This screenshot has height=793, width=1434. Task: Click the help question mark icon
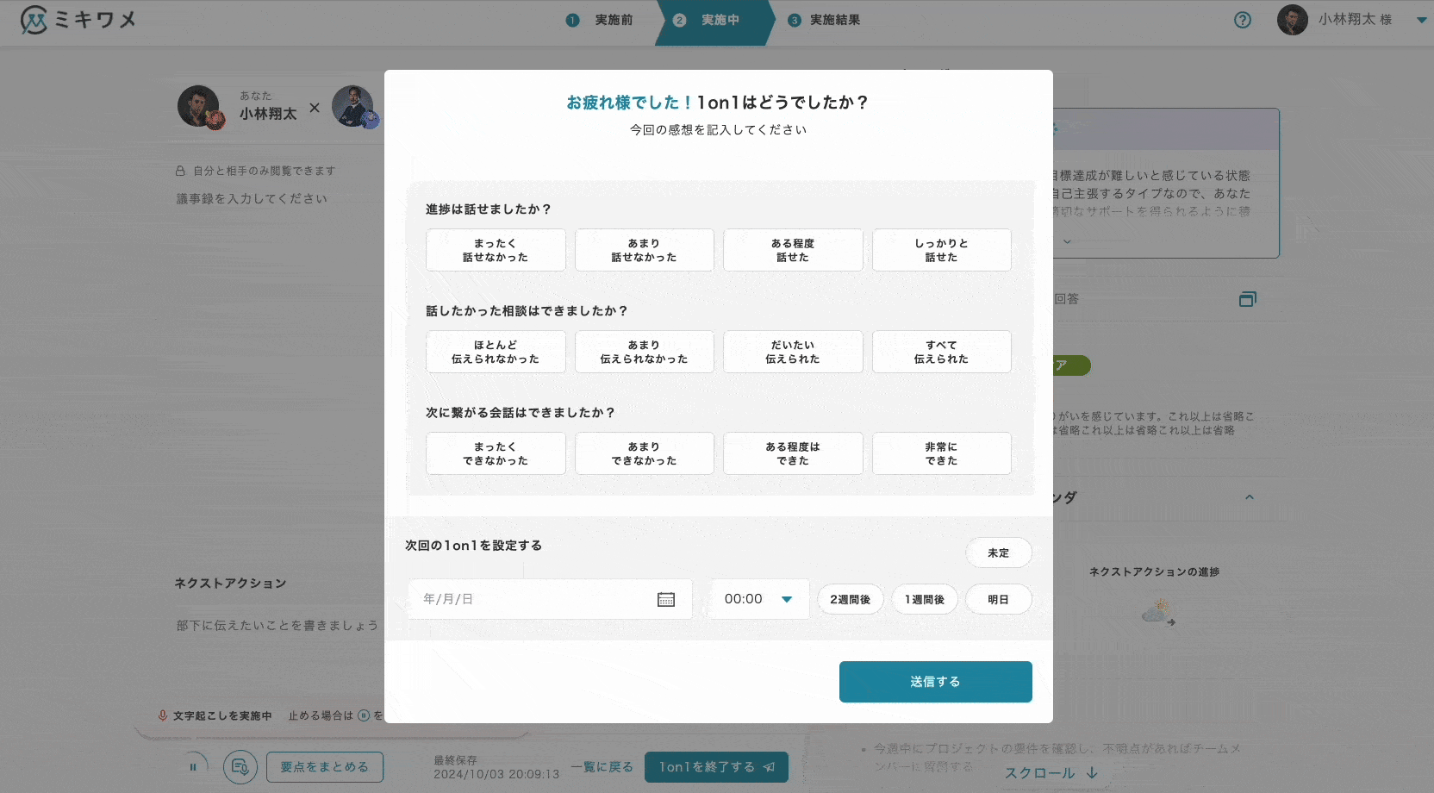click(x=1242, y=20)
